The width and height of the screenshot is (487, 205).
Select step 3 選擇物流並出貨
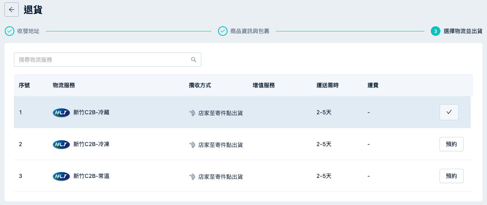tap(463, 31)
